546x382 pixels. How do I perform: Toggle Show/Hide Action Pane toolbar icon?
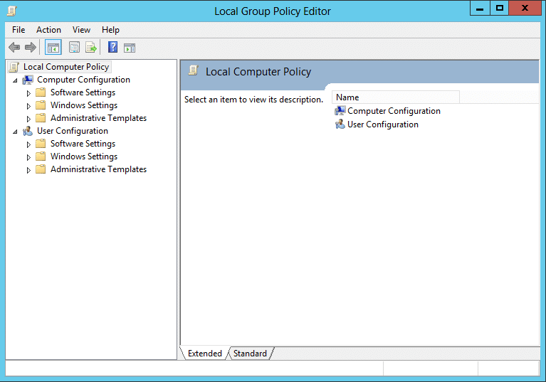tap(130, 48)
